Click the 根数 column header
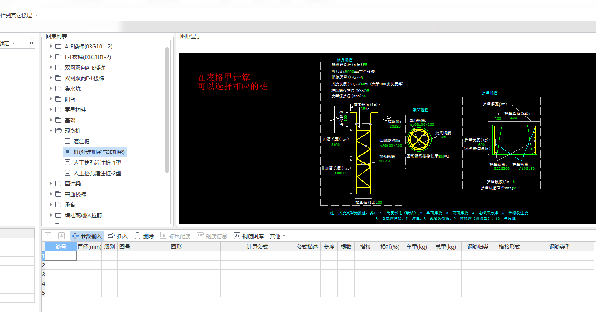 click(346, 247)
